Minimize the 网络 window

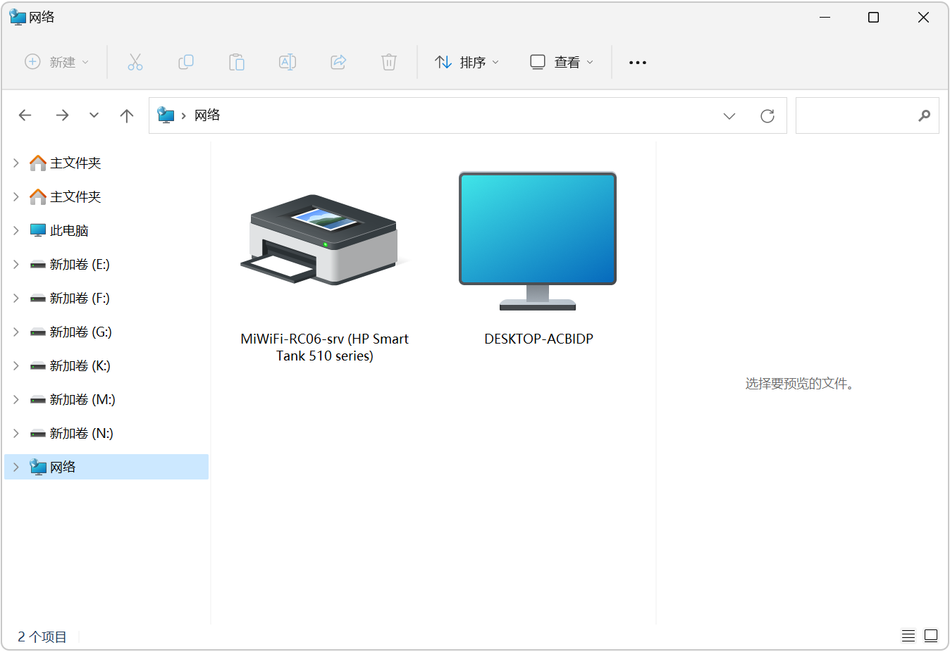point(825,17)
